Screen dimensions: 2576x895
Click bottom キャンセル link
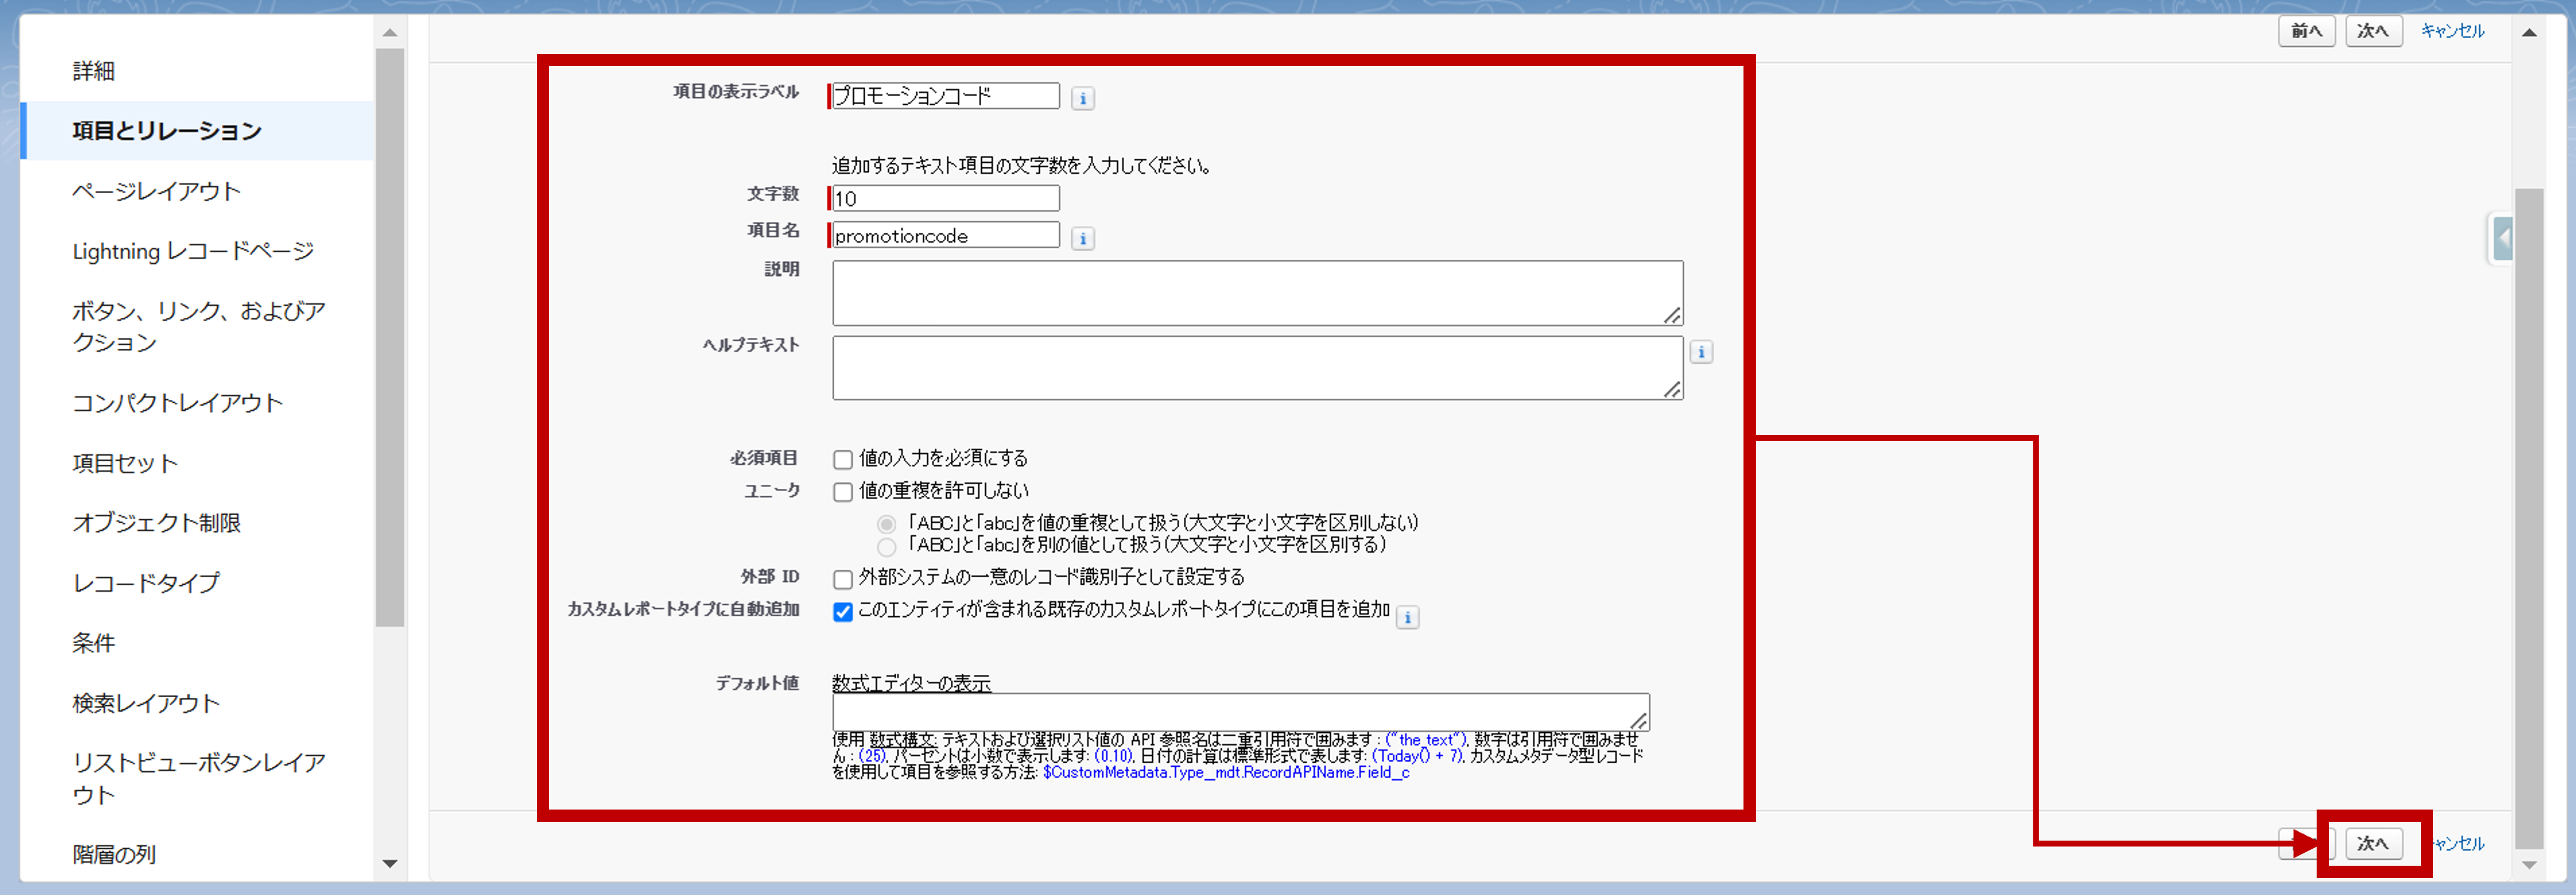tap(2460, 843)
